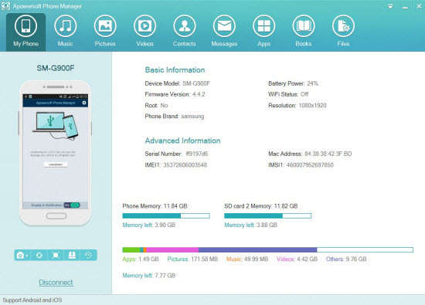Click the Firmware Version 4.4.2 value
This screenshot has height=305, width=425.
[x=199, y=94]
